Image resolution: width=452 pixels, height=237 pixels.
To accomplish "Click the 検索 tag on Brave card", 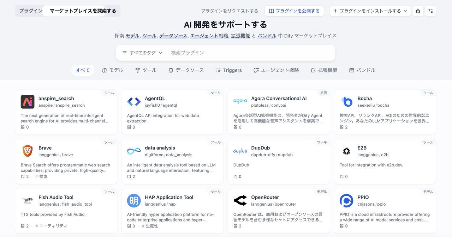I will coord(41,176).
